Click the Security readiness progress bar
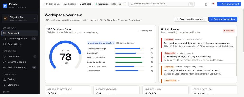This screenshot has width=244, height=97. click(130, 62)
